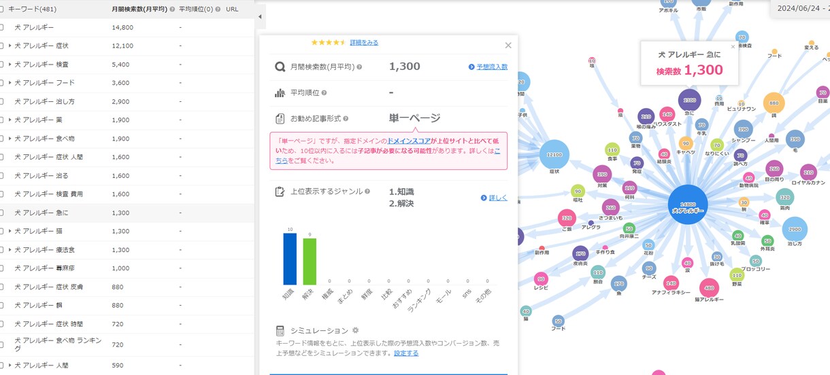Open the 予想流入数 link
The image size is (830, 375).
492,67
